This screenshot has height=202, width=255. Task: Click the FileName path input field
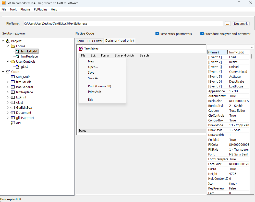coord(123,24)
